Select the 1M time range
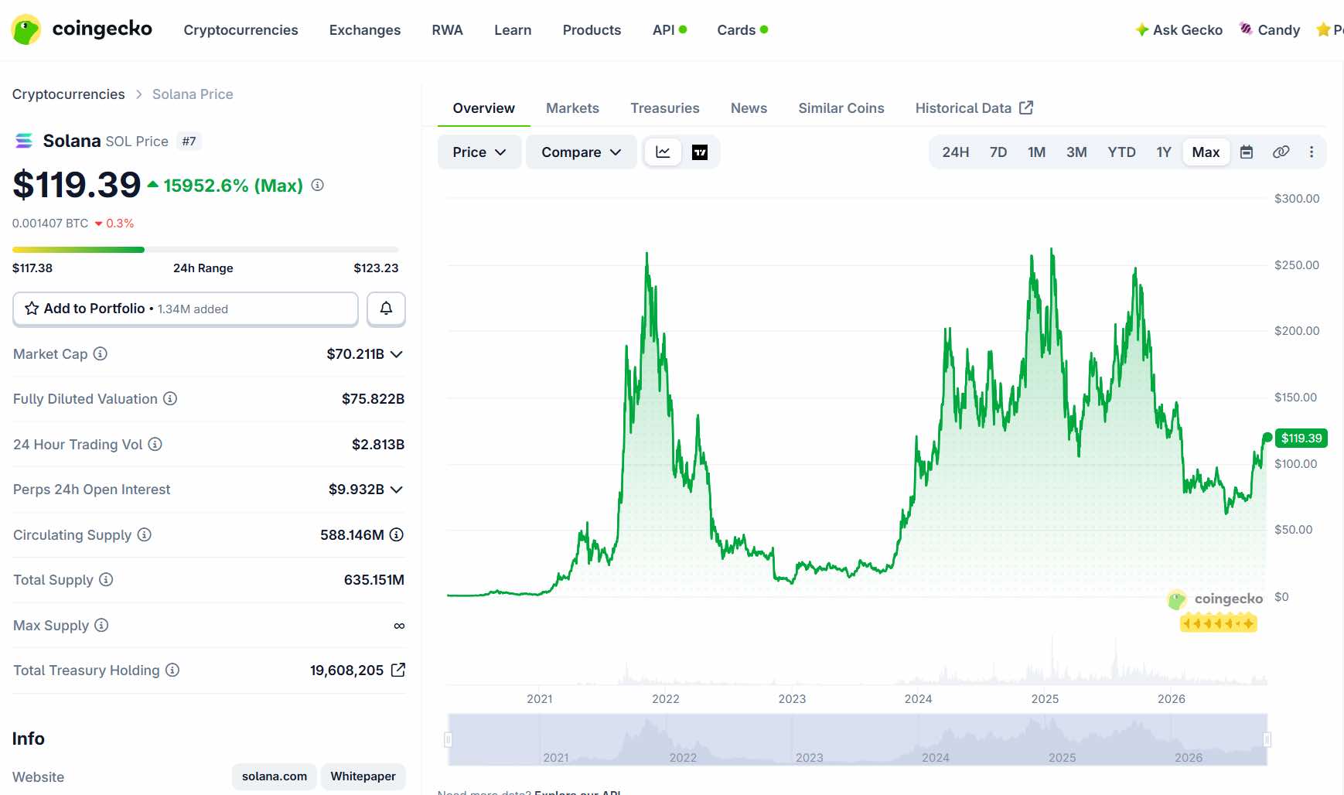1344x795 pixels. point(1037,152)
